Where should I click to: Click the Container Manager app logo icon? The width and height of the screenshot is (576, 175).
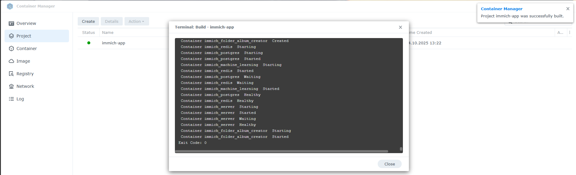[10, 6]
